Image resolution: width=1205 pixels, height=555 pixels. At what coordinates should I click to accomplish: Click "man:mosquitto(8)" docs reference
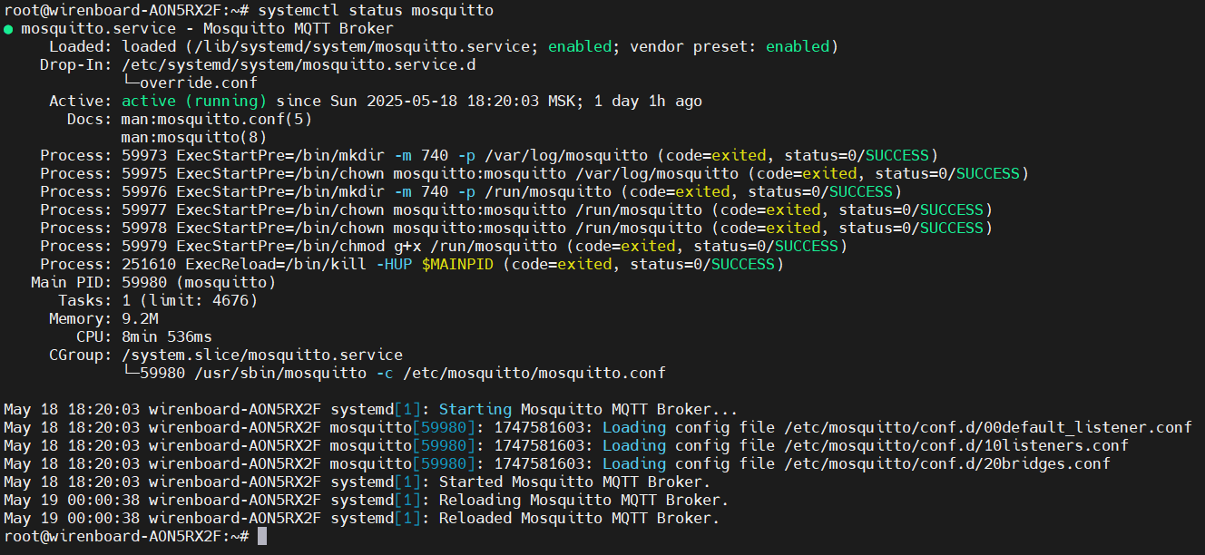pyautogui.click(x=194, y=137)
